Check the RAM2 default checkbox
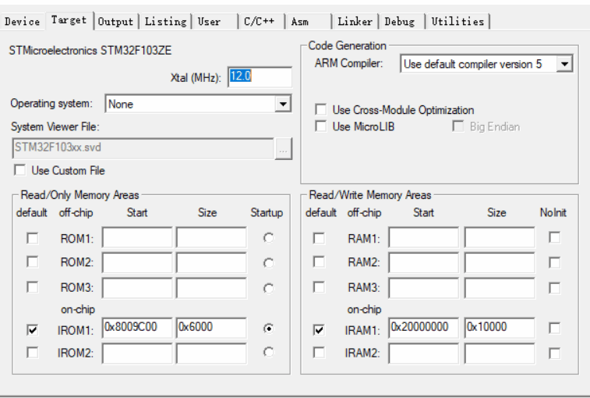The width and height of the screenshot is (590, 398). coord(319,261)
